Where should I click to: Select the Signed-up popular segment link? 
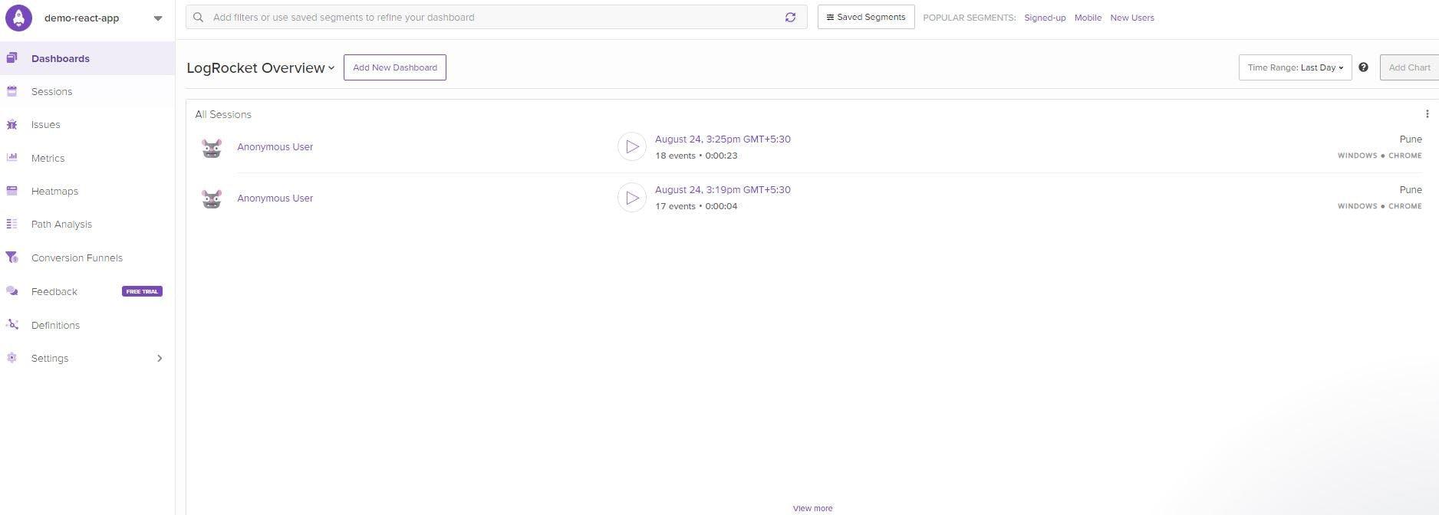tap(1044, 18)
